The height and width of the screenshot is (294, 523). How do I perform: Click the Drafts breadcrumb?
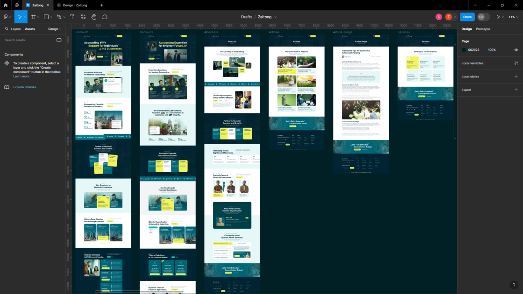(247, 17)
